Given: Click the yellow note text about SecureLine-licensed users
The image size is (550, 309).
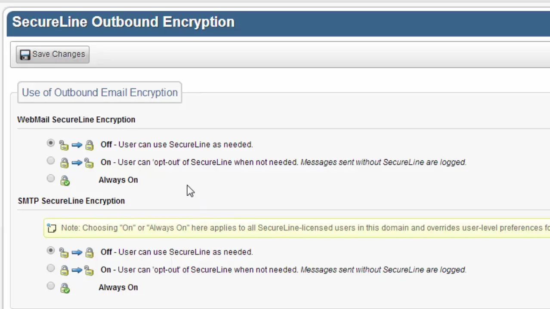Looking at the screenshot, I should [x=301, y=228].
